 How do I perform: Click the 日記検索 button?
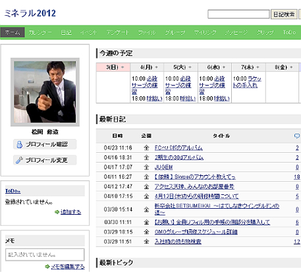point(284,14)
